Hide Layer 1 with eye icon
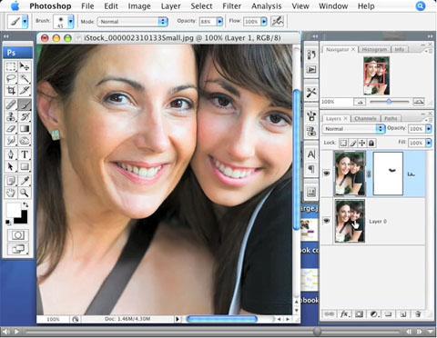The image size is (437, 338). click(x=327, y=174)
